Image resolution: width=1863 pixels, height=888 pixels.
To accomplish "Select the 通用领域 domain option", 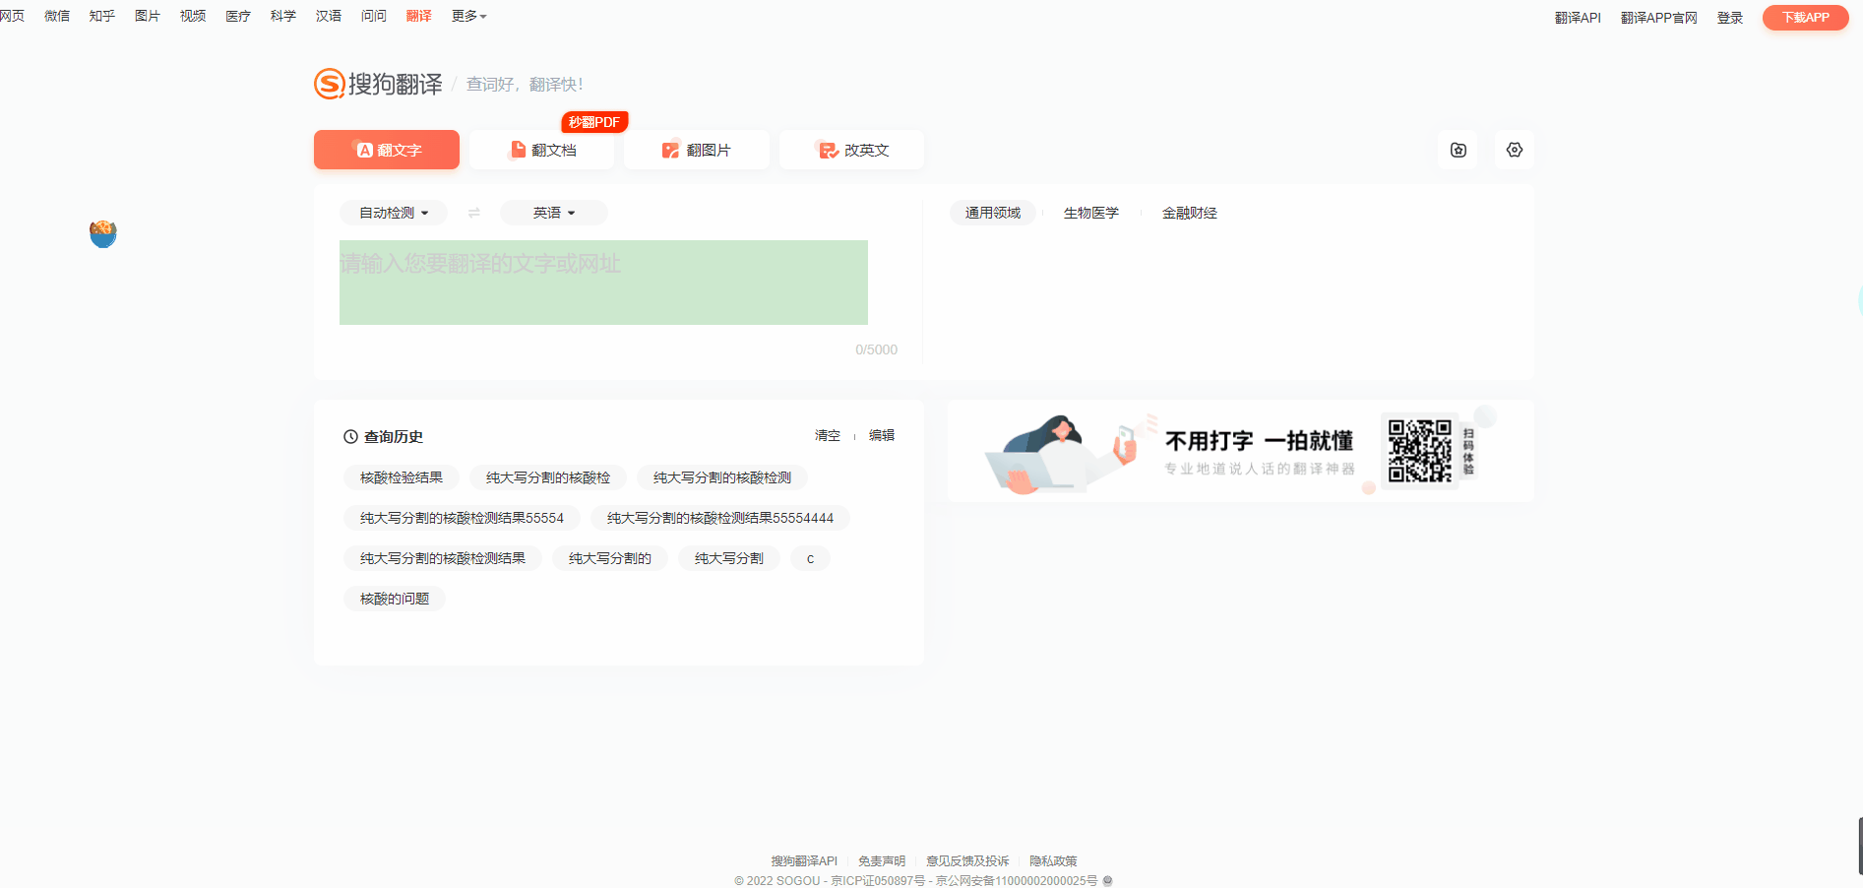I will (x=993, y=213).
